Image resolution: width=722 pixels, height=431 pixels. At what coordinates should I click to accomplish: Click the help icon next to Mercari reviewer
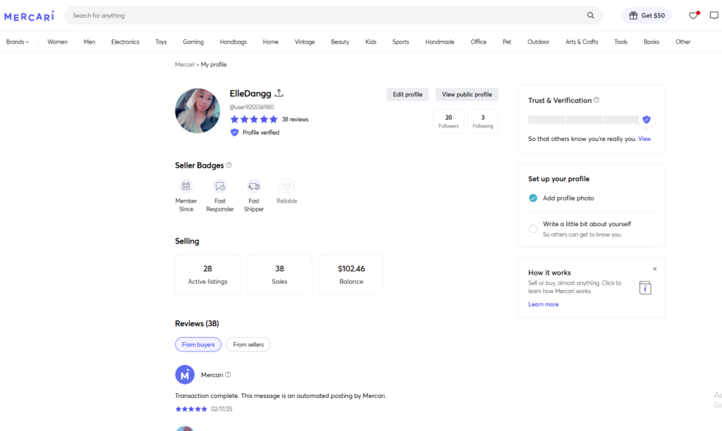228,375
